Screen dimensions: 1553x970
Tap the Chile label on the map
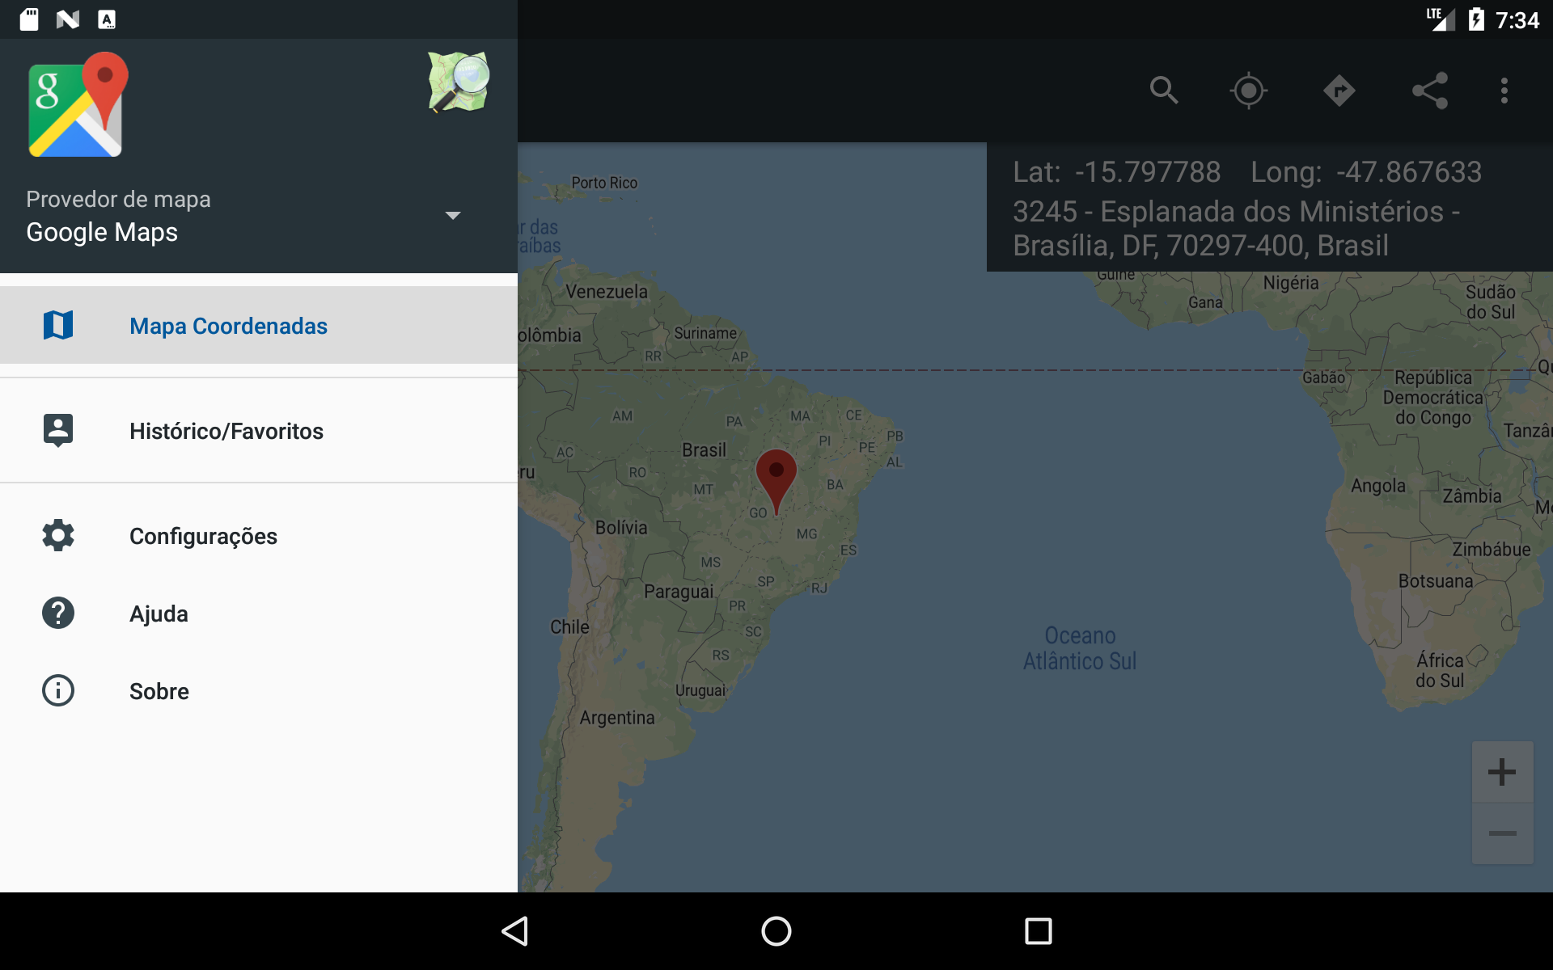pos(569,627)
